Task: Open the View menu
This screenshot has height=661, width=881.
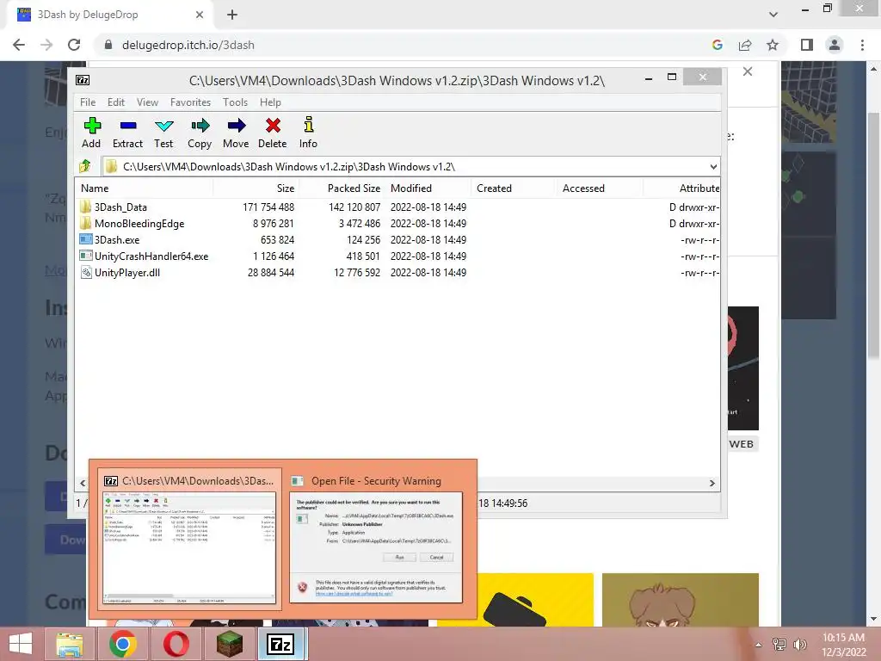Action: (x=147, y=102)
